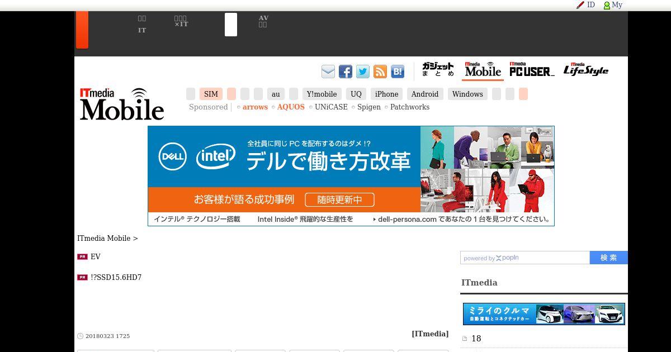This screenshot has width=671, height=352.
Task: Click the blue 検索 search button
Action: (609, 258)
